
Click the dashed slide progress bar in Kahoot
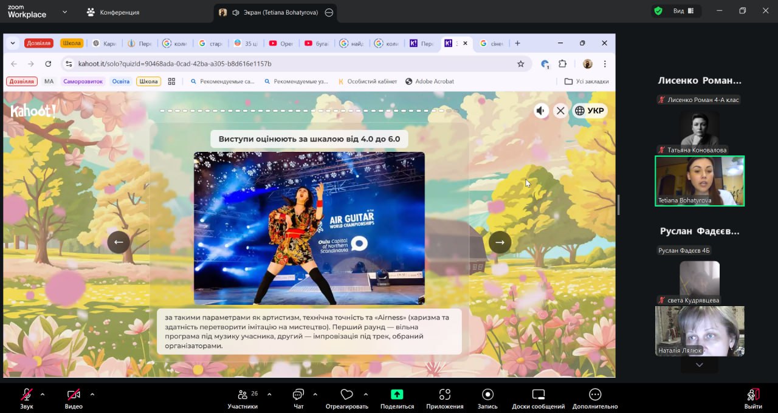coord(309,111)
